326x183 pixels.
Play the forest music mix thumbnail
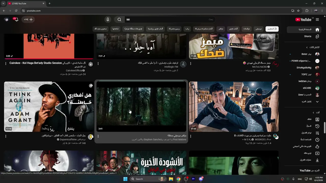[x=141, y=107]
